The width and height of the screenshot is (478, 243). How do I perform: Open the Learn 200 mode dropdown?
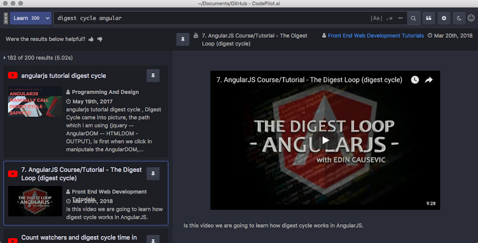click(x=30, y=18)
